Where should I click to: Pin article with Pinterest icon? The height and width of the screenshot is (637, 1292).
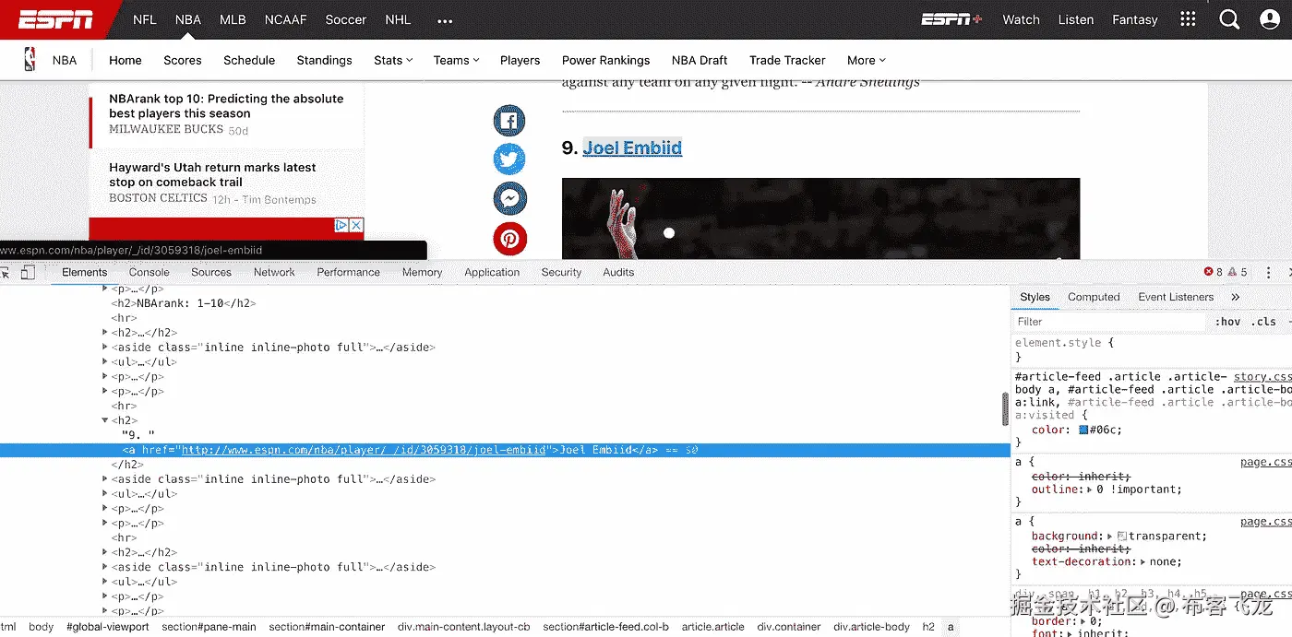[509, 239]
